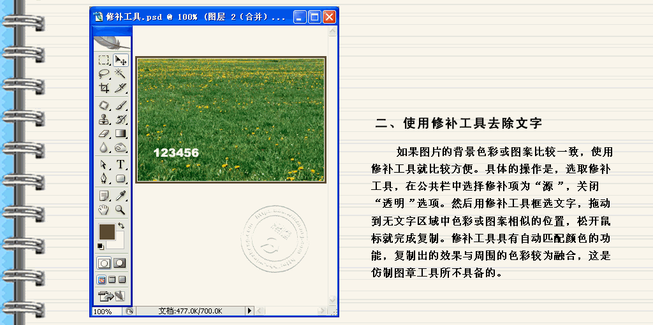
Task: Switch to Quick Mask mode
Action: point(119,263)
